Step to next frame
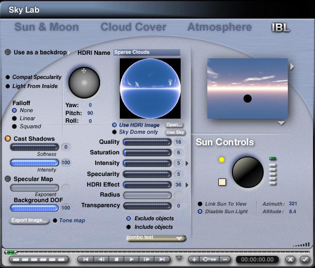This screenshot has height=268, width=315. pyautogui.click(x=146, y=259)
